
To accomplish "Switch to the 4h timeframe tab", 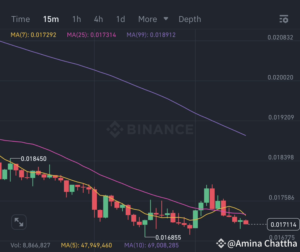I will click(x=98, y=19).
